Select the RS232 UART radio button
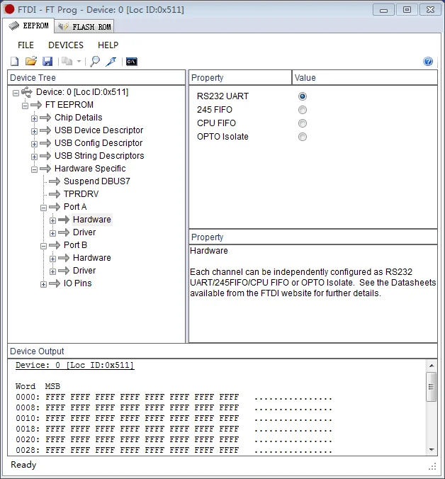 303,96
